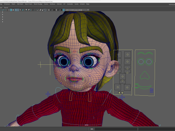The image size is (175, 131).
Task: Open the Help menu
Action: [x=88, y=4]
